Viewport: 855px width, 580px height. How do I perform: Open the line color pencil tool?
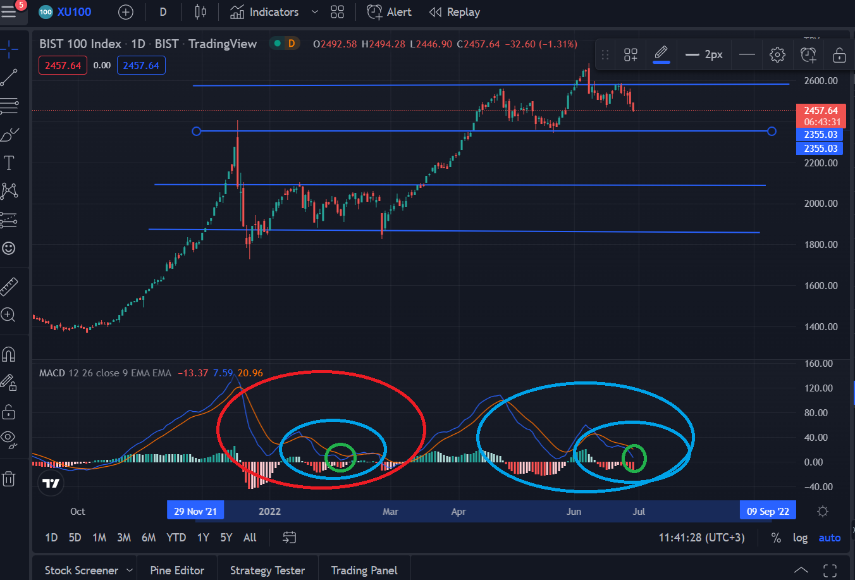[x=661, y=55]
